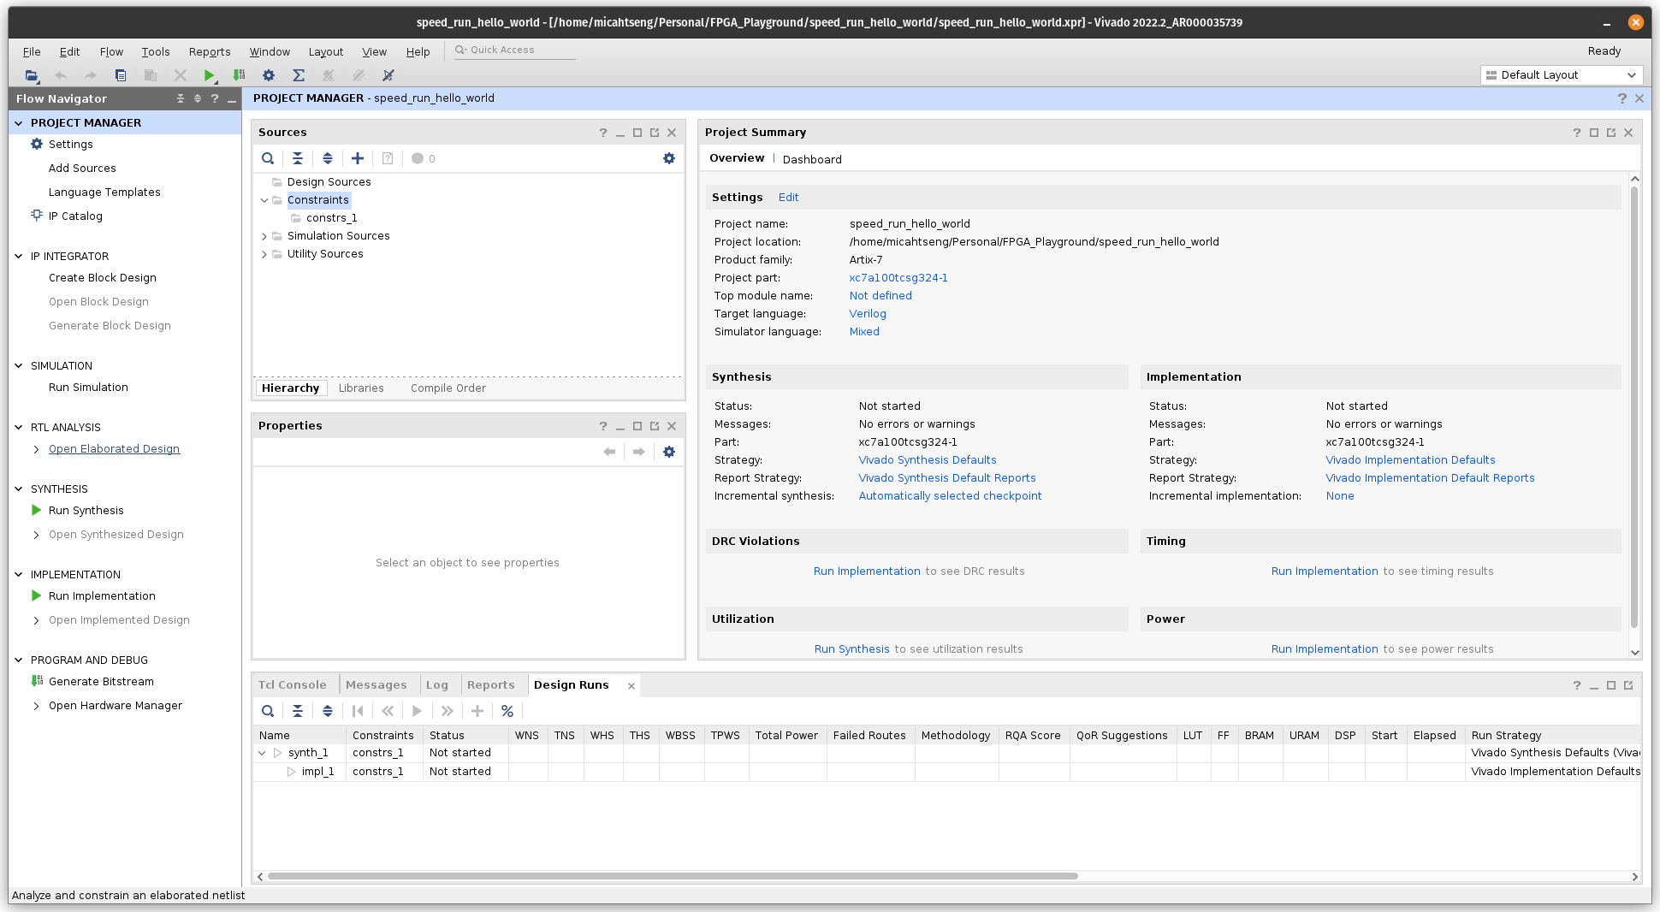Float the Sources panel window

pos(655,133)
